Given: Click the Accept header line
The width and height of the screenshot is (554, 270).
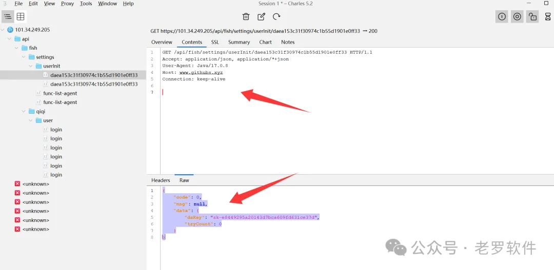Looking at the screenshot, I should [225, 59].
